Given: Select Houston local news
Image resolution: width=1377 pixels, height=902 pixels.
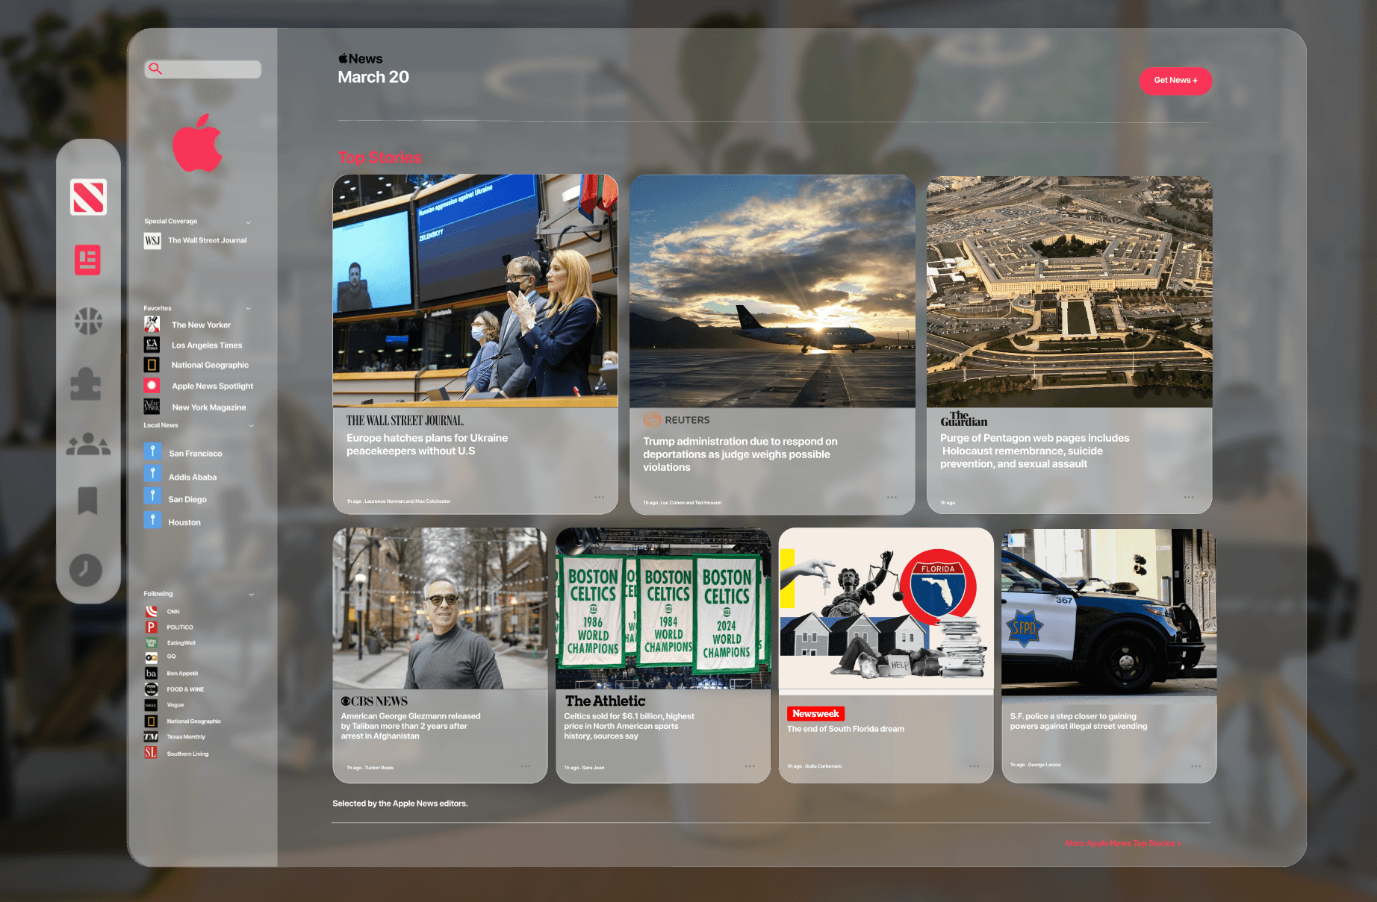Looking at the screenshot, I should click(x=184, y=522).
